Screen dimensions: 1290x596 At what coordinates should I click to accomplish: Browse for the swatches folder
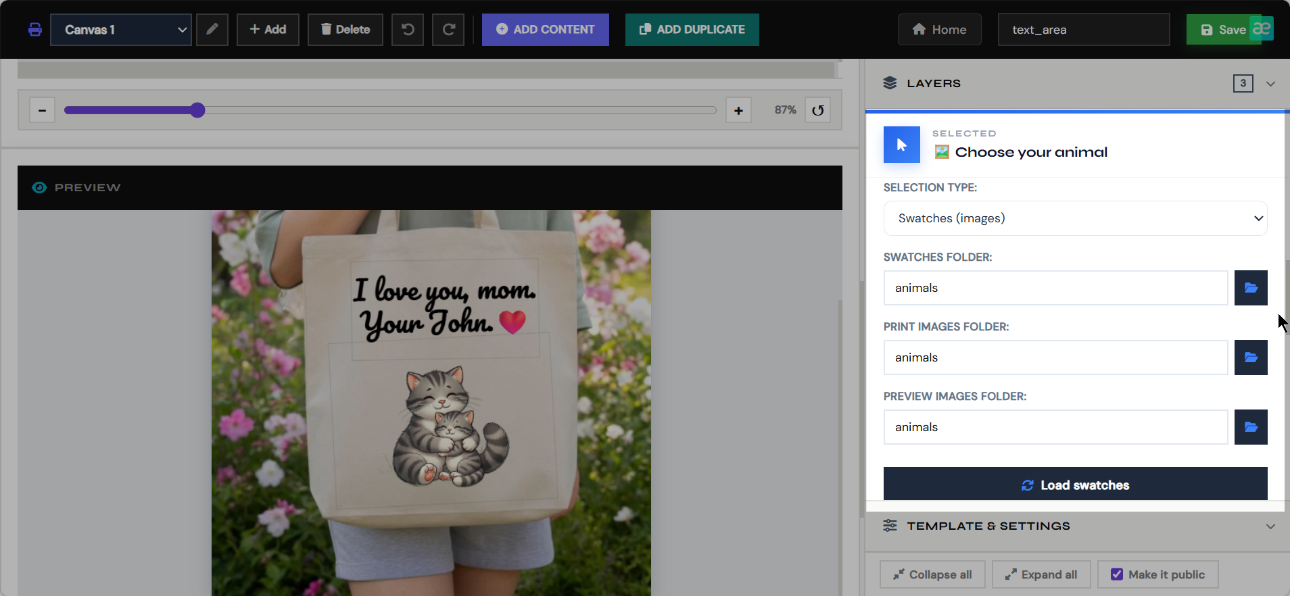(x=1251, y=288)
